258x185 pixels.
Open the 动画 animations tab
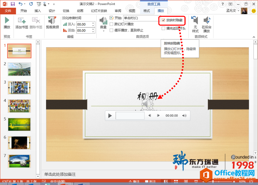coord(80,11)
